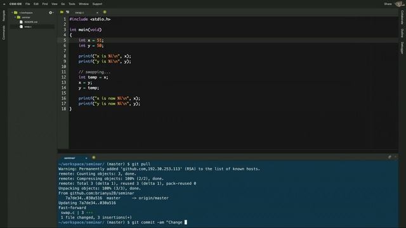Open the Go menu
This screenshot has height=228, width=406.
click(x=63, y=4)
